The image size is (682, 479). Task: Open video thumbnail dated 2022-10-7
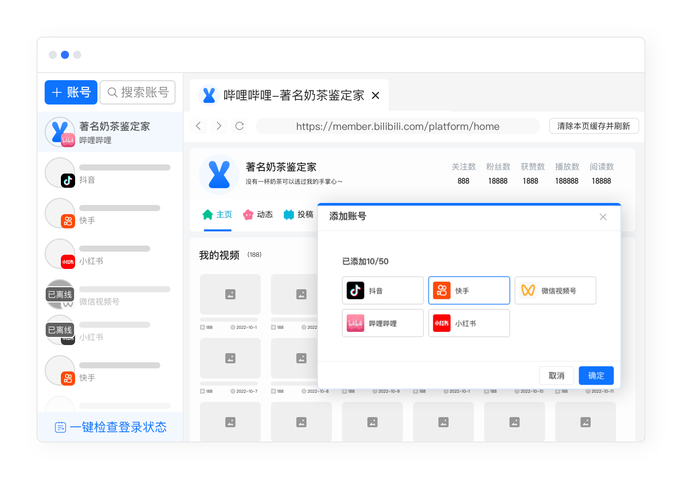[230, 358]
